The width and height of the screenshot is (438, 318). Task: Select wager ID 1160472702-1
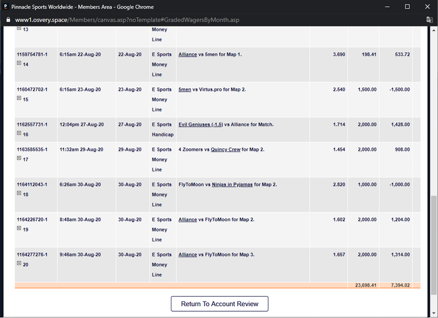pos(32,90)
